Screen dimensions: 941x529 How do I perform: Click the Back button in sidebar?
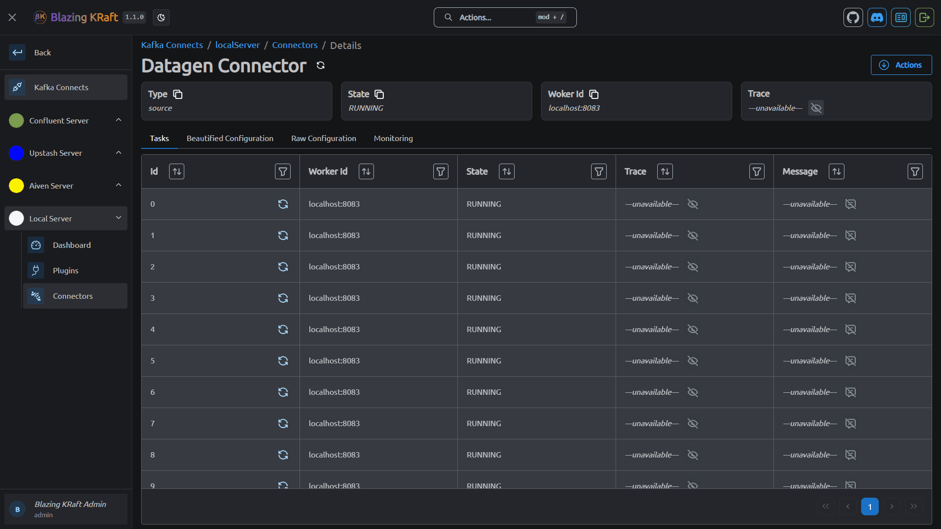[42, 52]
